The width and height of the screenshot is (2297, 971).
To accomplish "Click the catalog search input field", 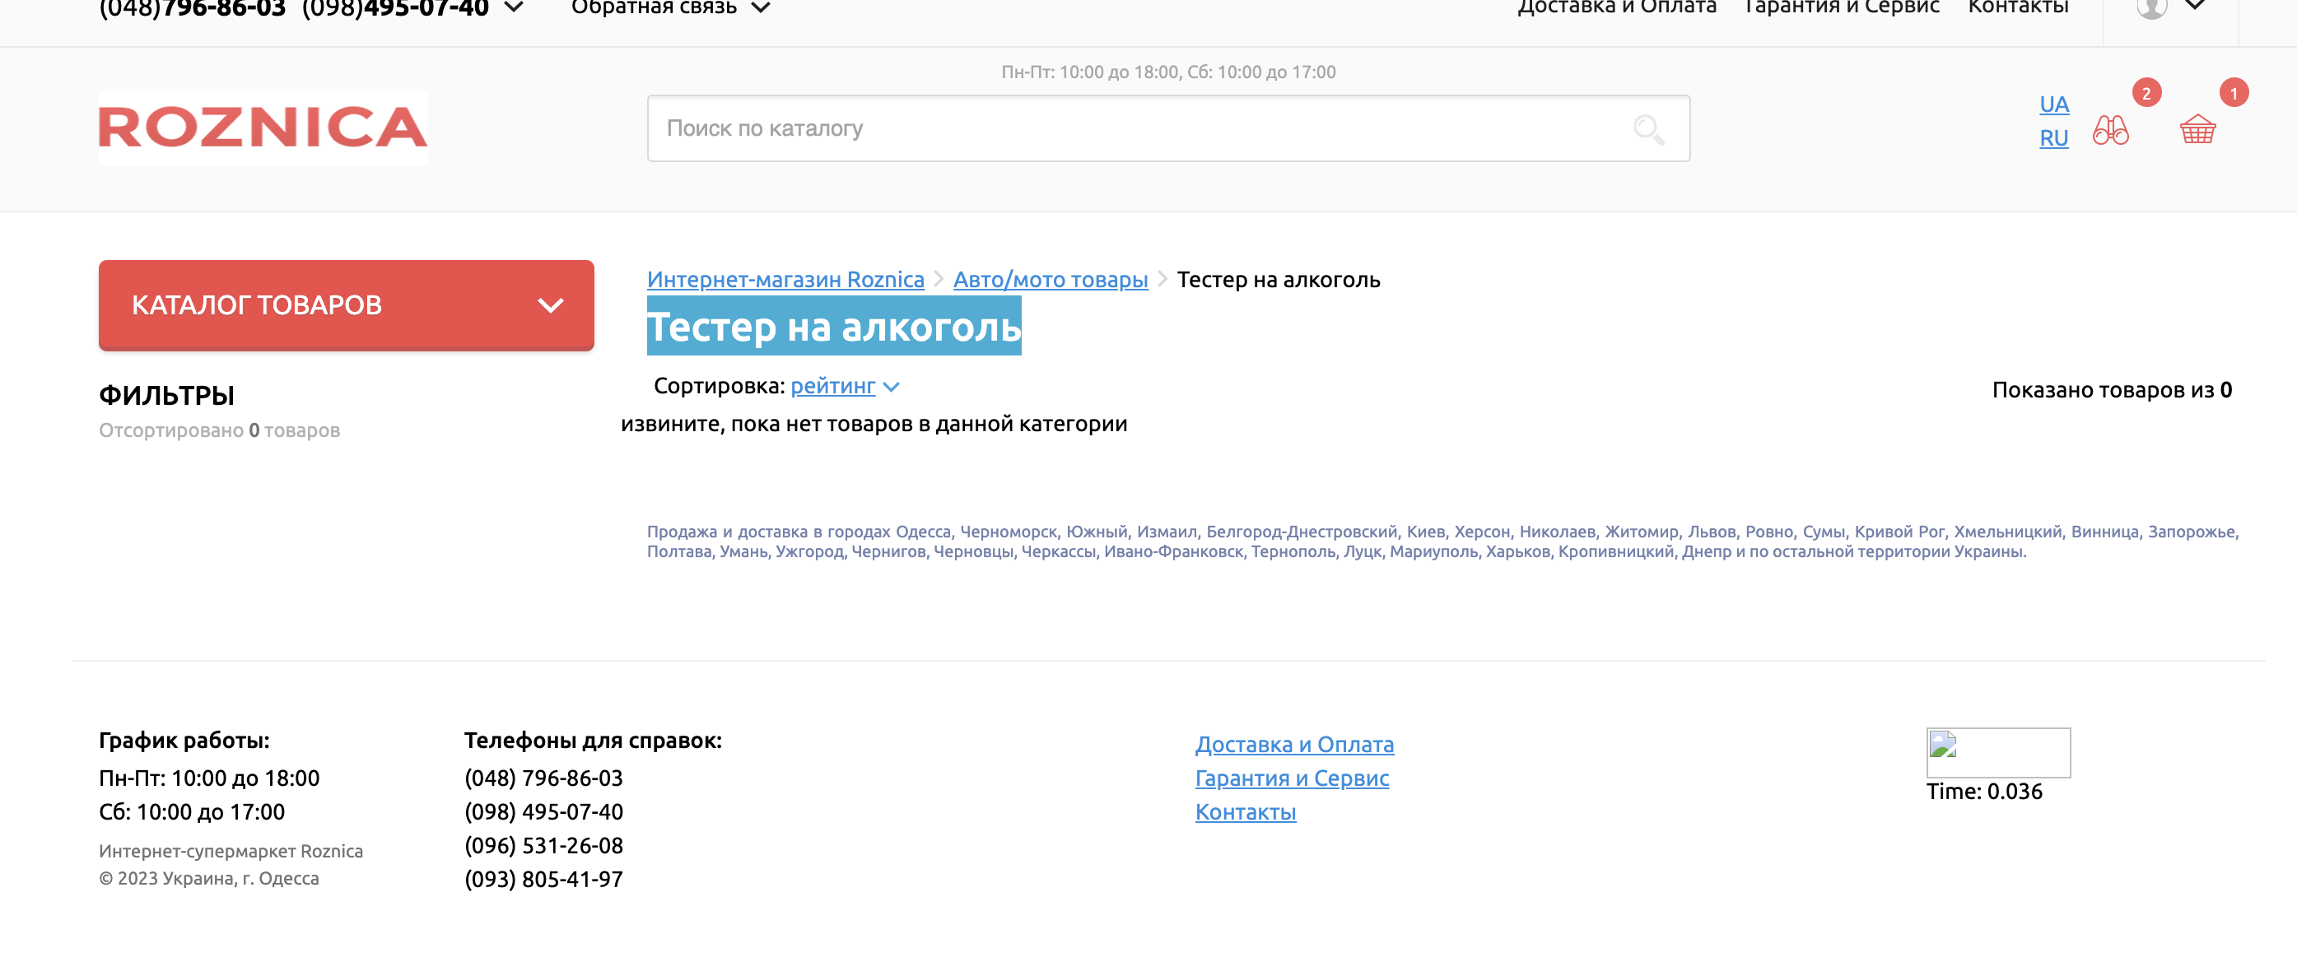I will click(1133, 128).
